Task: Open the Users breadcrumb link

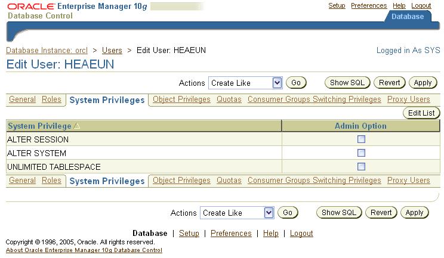Action: pyautogui.click(x=112, y=51)
